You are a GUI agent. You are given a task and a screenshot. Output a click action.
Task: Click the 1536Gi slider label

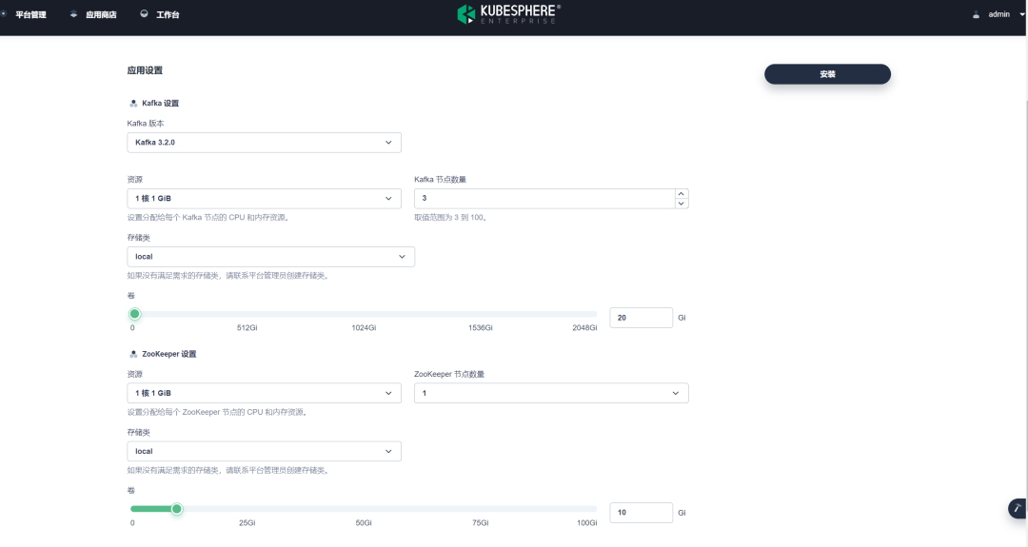coord(481,327)
